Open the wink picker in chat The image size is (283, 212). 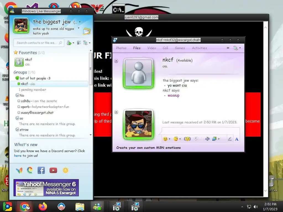point(175,139)
